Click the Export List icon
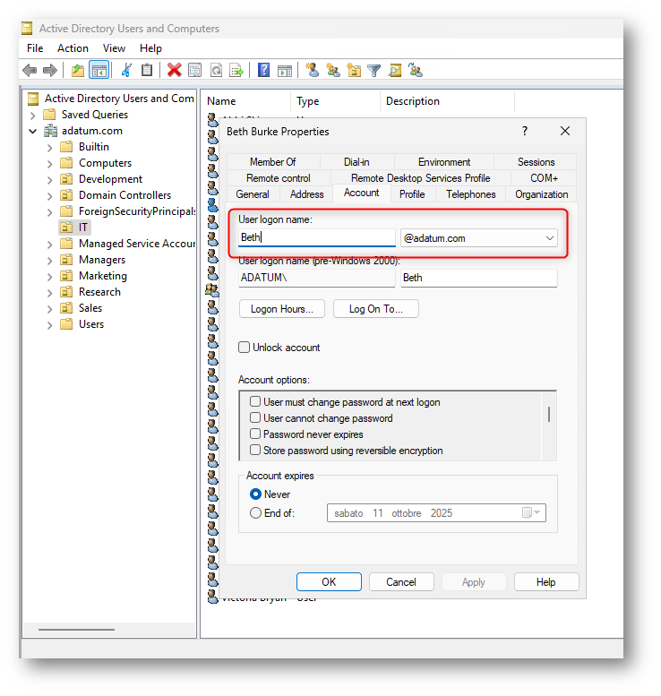 click(x=236, y=70)
